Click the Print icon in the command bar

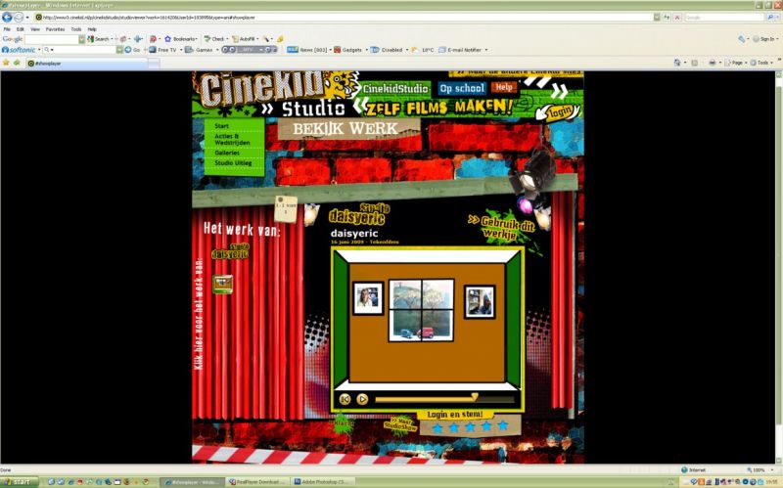(x=712, y=62)
